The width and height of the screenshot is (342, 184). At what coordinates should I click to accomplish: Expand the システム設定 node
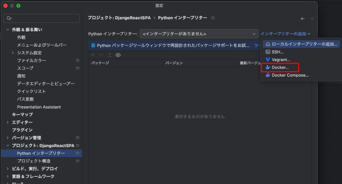[x=13, y=53]
